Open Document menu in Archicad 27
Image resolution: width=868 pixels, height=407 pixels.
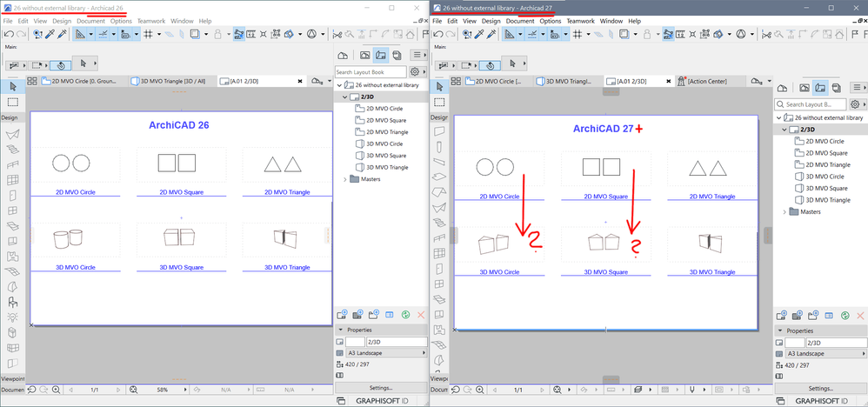tap(520, 21)
